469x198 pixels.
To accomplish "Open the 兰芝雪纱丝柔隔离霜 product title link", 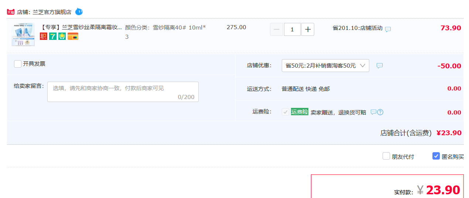I will [x=81, y=27].
